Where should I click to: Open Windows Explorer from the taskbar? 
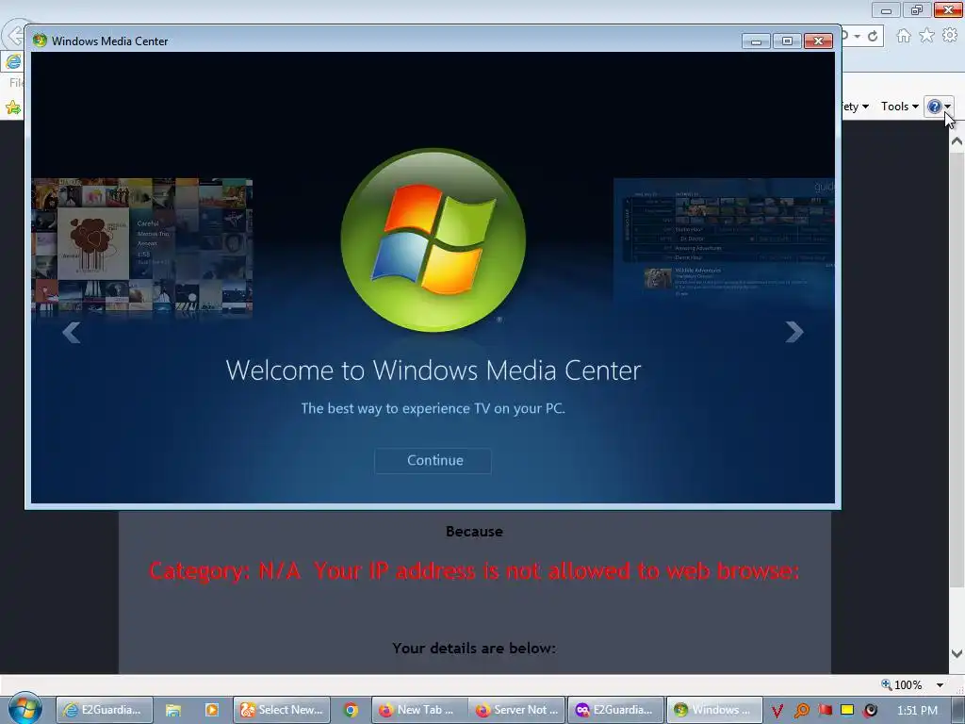pyautogui.click(x=173, y=710)
